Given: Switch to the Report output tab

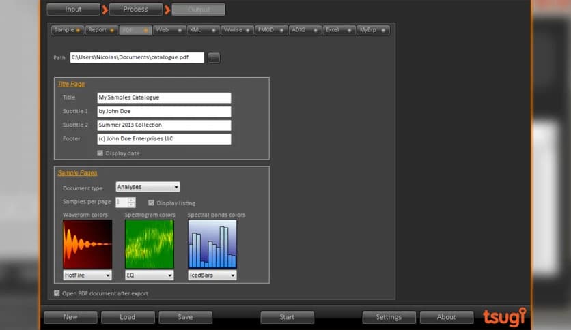Looking at the screenshot, I should coord(101,30).
